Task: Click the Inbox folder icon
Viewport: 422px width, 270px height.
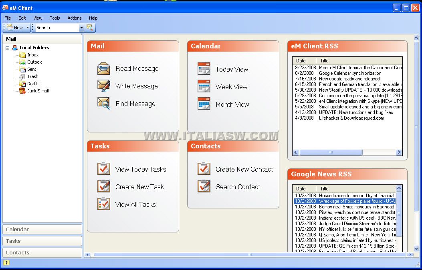Action: 22,55
